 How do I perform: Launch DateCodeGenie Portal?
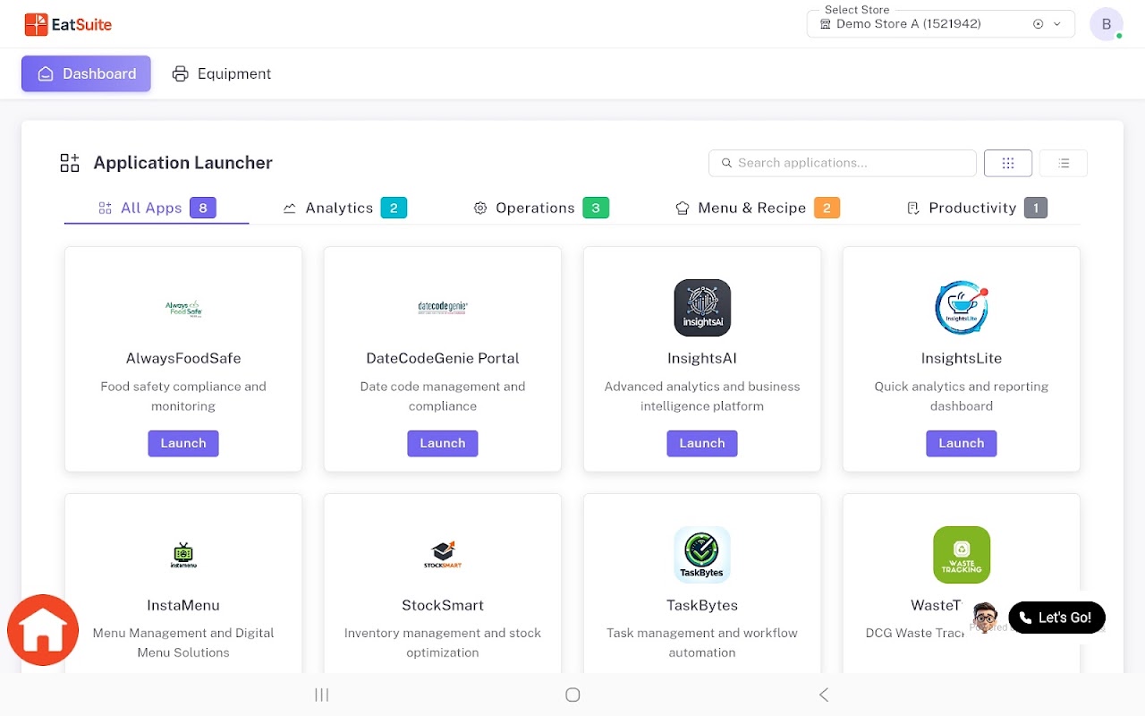coord(443,443)
